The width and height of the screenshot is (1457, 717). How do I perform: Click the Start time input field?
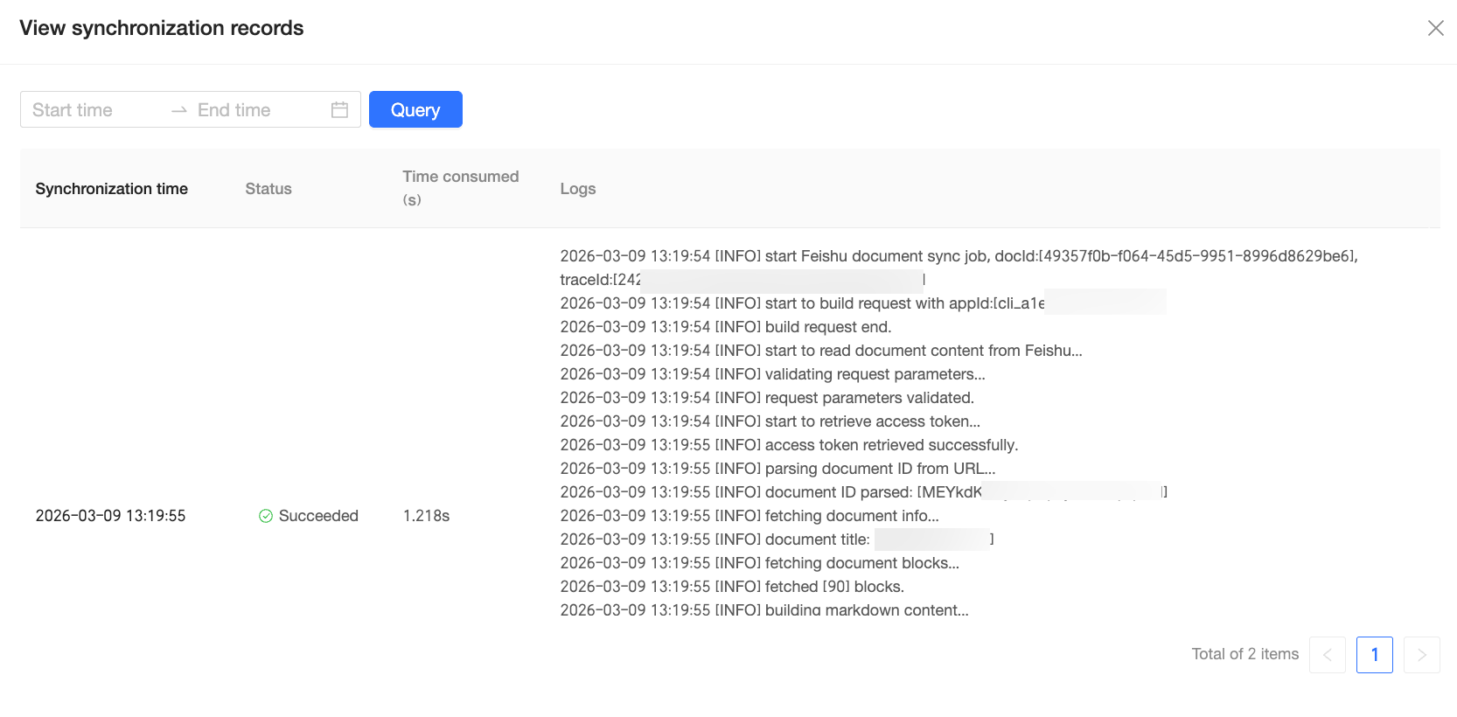pos(94,110)
